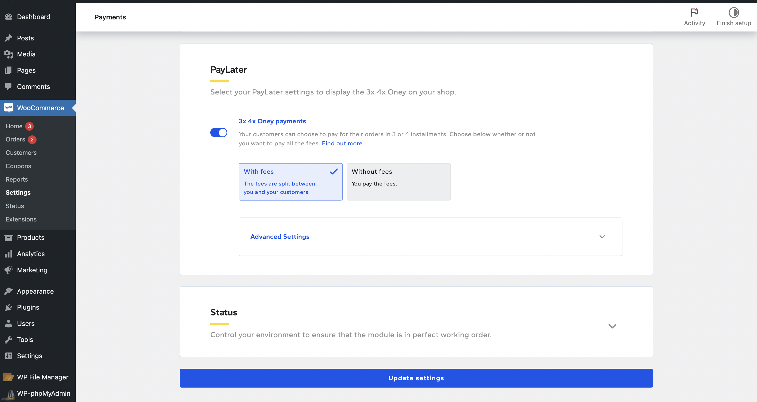Screen dimensions: 757x402
Task: Select the With fees option card
Action: click(291, 182)
